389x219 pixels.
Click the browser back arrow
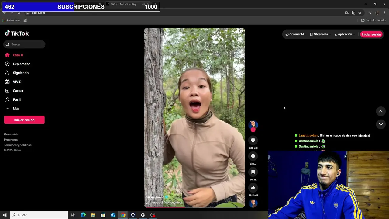tap(4, 13)
